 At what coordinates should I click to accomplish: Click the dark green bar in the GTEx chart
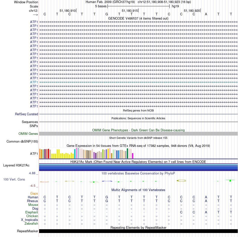(127, 153)
